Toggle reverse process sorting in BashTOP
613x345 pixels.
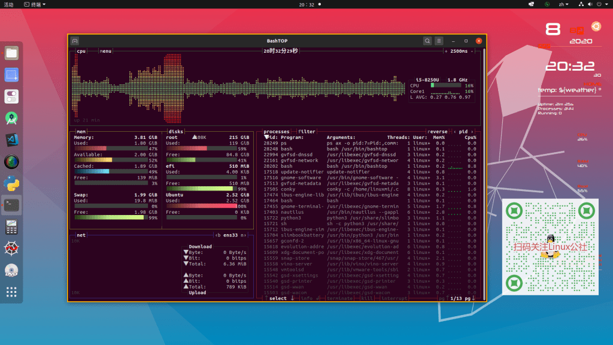(436, 132)
